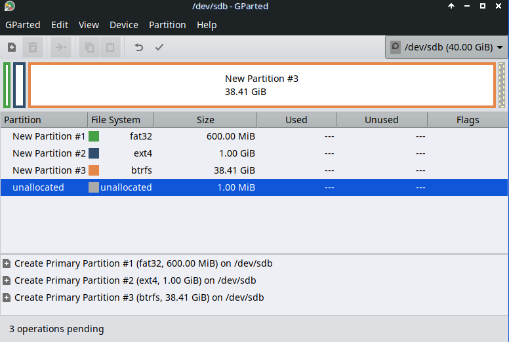Click the window keep-above arrow button
Viewport: 509px width, 342px height.
[451, 6]
